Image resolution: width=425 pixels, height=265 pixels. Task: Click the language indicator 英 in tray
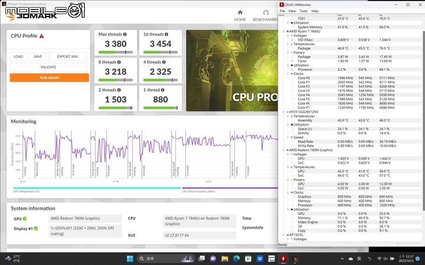359,259
